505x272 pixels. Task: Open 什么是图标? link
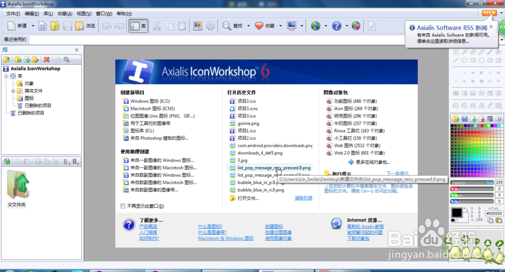pos(210,227)
